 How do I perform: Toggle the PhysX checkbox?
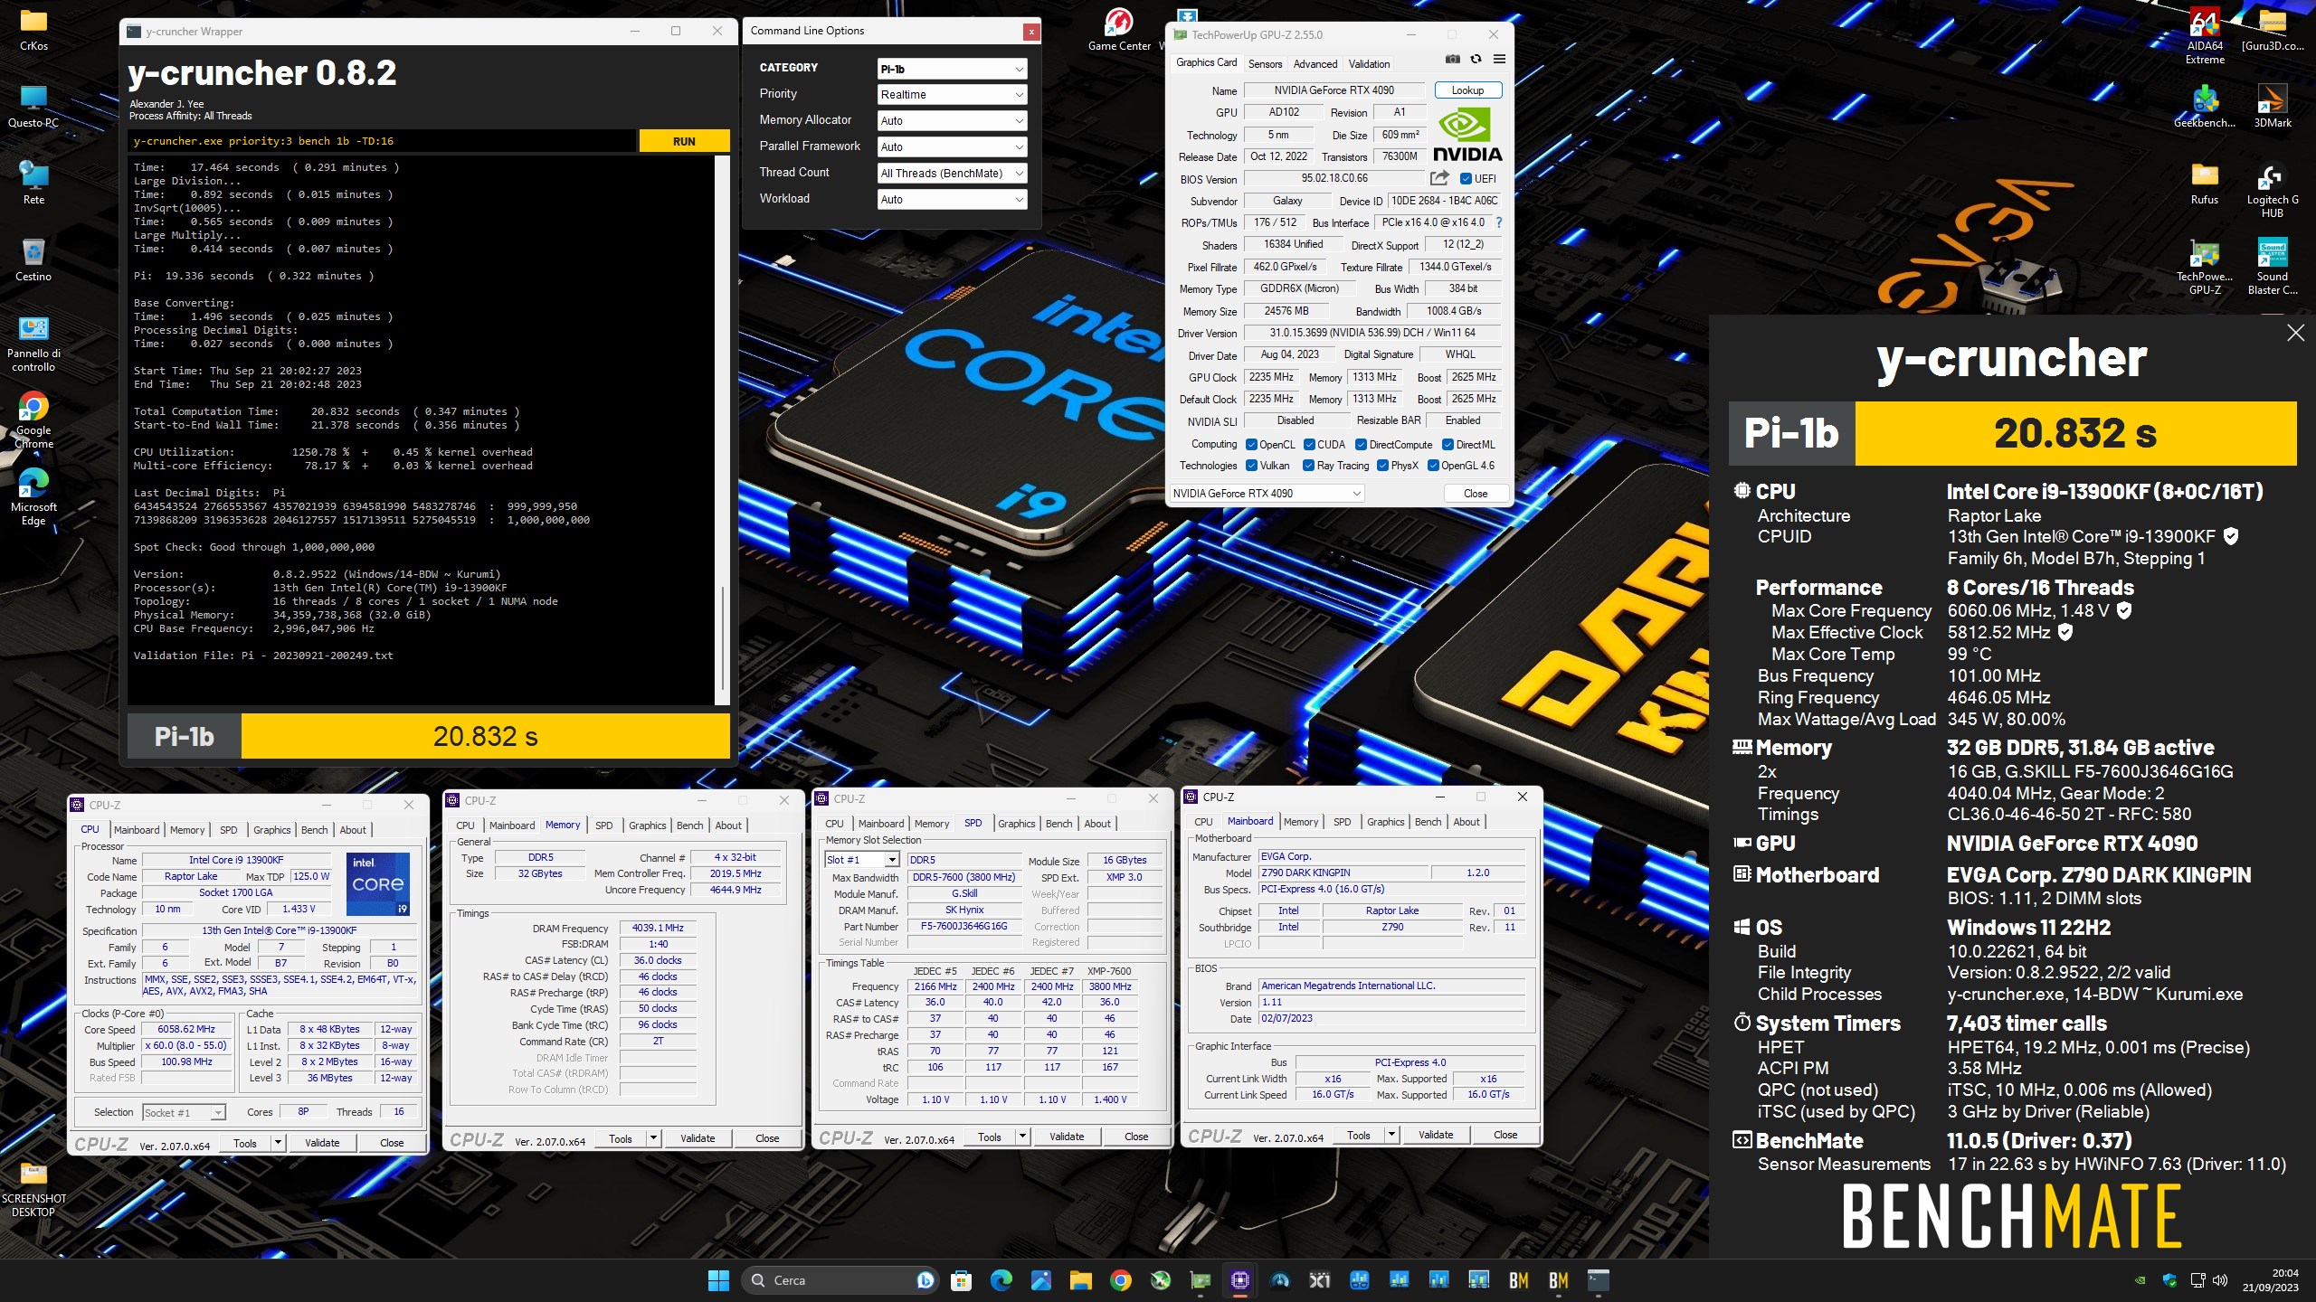pyautogui.click(x=1382, y=466)
